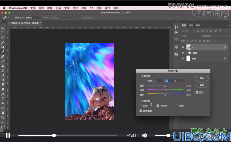Open the layer filter type dropdown
The height and width of the screenshot is (142, 231).
(188, 31)
